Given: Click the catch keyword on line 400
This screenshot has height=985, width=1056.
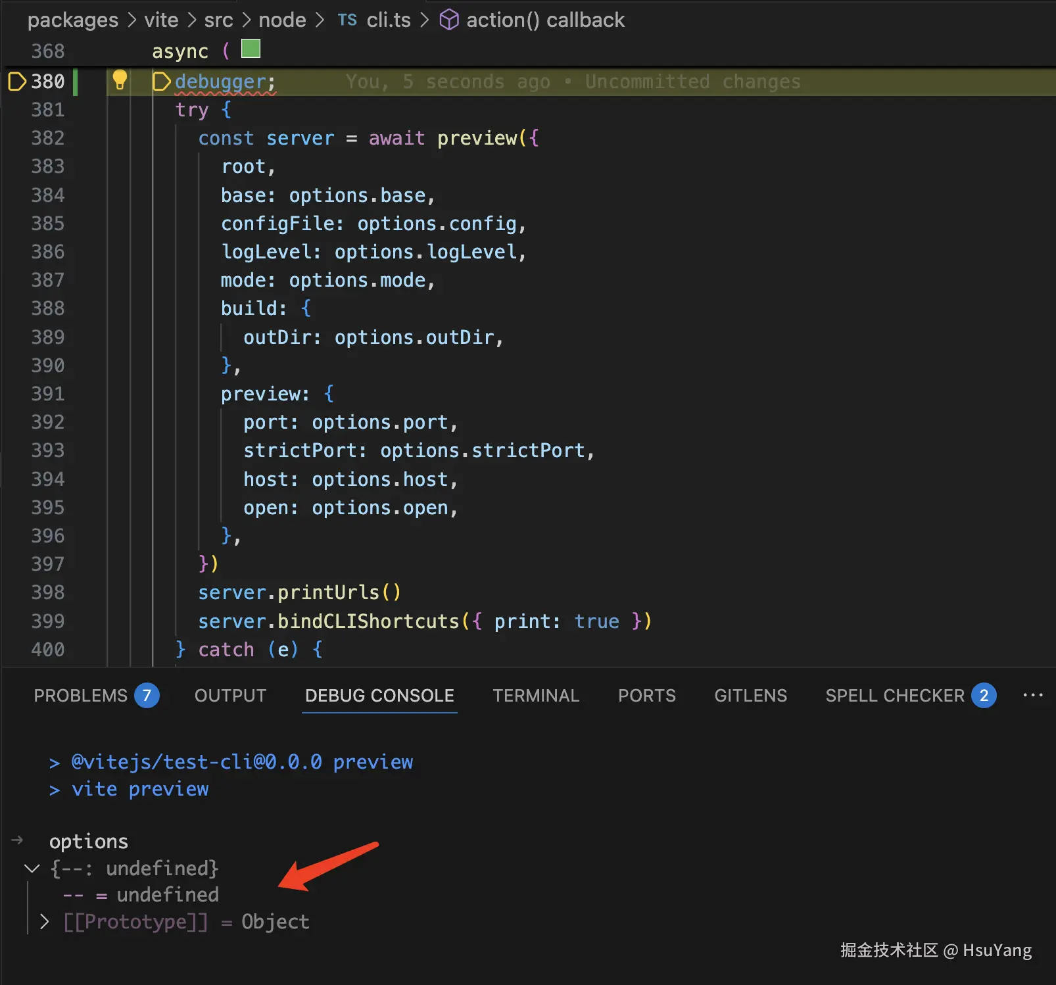Looking at the screenshot, I should click(x=226, y=650).
